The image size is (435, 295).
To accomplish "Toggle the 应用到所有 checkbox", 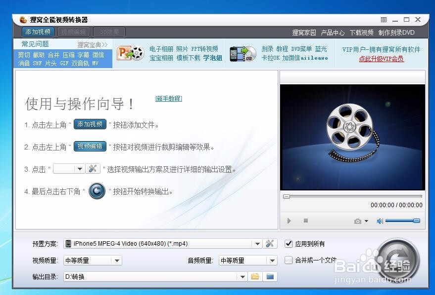I will click(x=289, y=244).
